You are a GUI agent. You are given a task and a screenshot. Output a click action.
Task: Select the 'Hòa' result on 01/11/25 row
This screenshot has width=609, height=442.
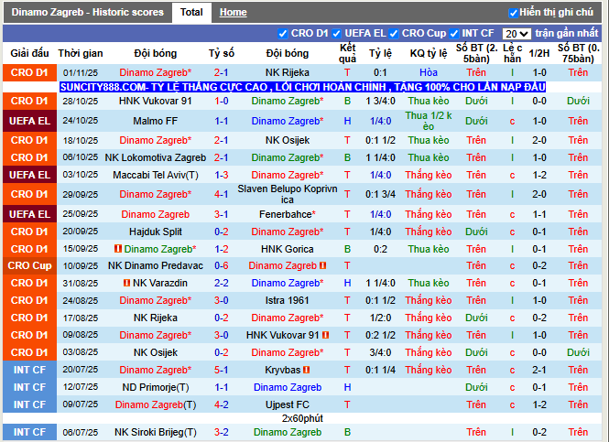point(429,72)
